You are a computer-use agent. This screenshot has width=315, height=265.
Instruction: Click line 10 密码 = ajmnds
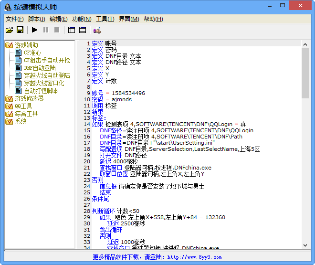point(112,99)
